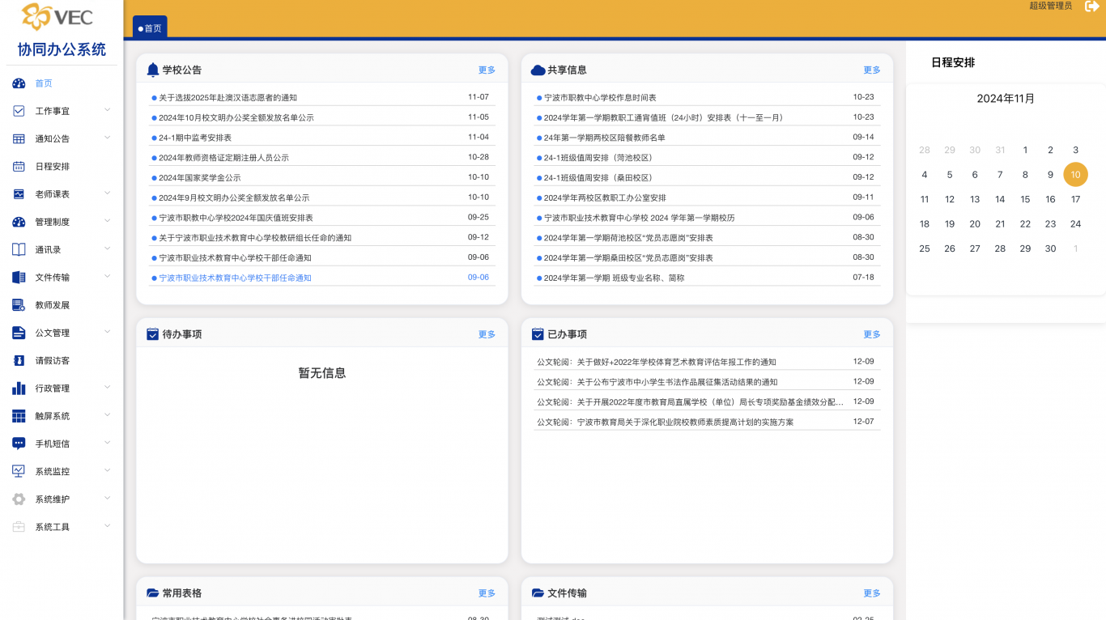Image resolution: width=1106 pixels, height=620 pixels.
Task: Click 更多 in 共享信息 panel
Action: (872, 70)
